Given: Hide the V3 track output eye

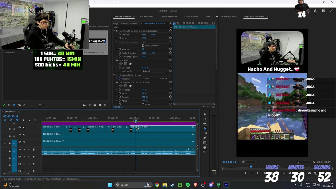Looking at the screenshot, I should (24, 128).
